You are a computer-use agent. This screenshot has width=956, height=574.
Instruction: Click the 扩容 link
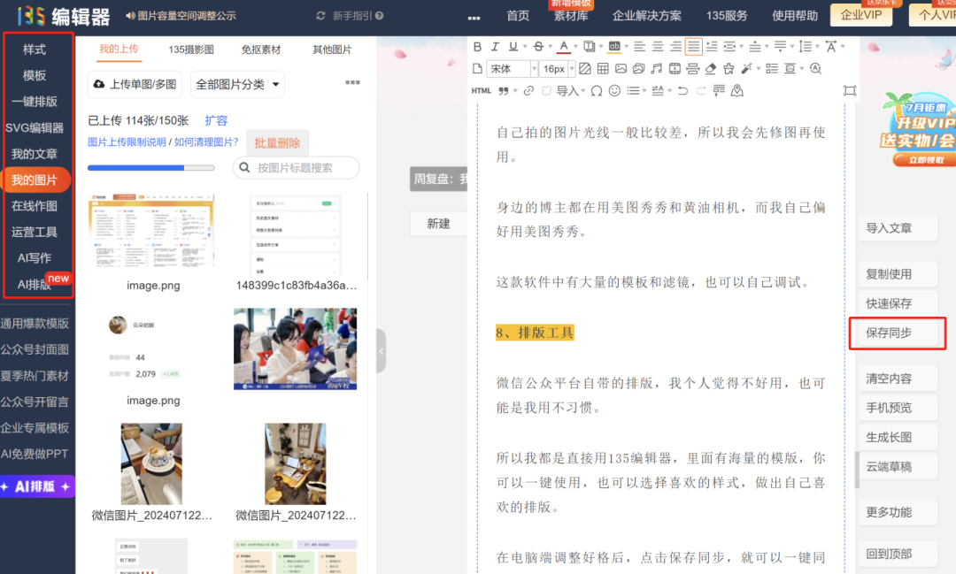pos(216,120)
